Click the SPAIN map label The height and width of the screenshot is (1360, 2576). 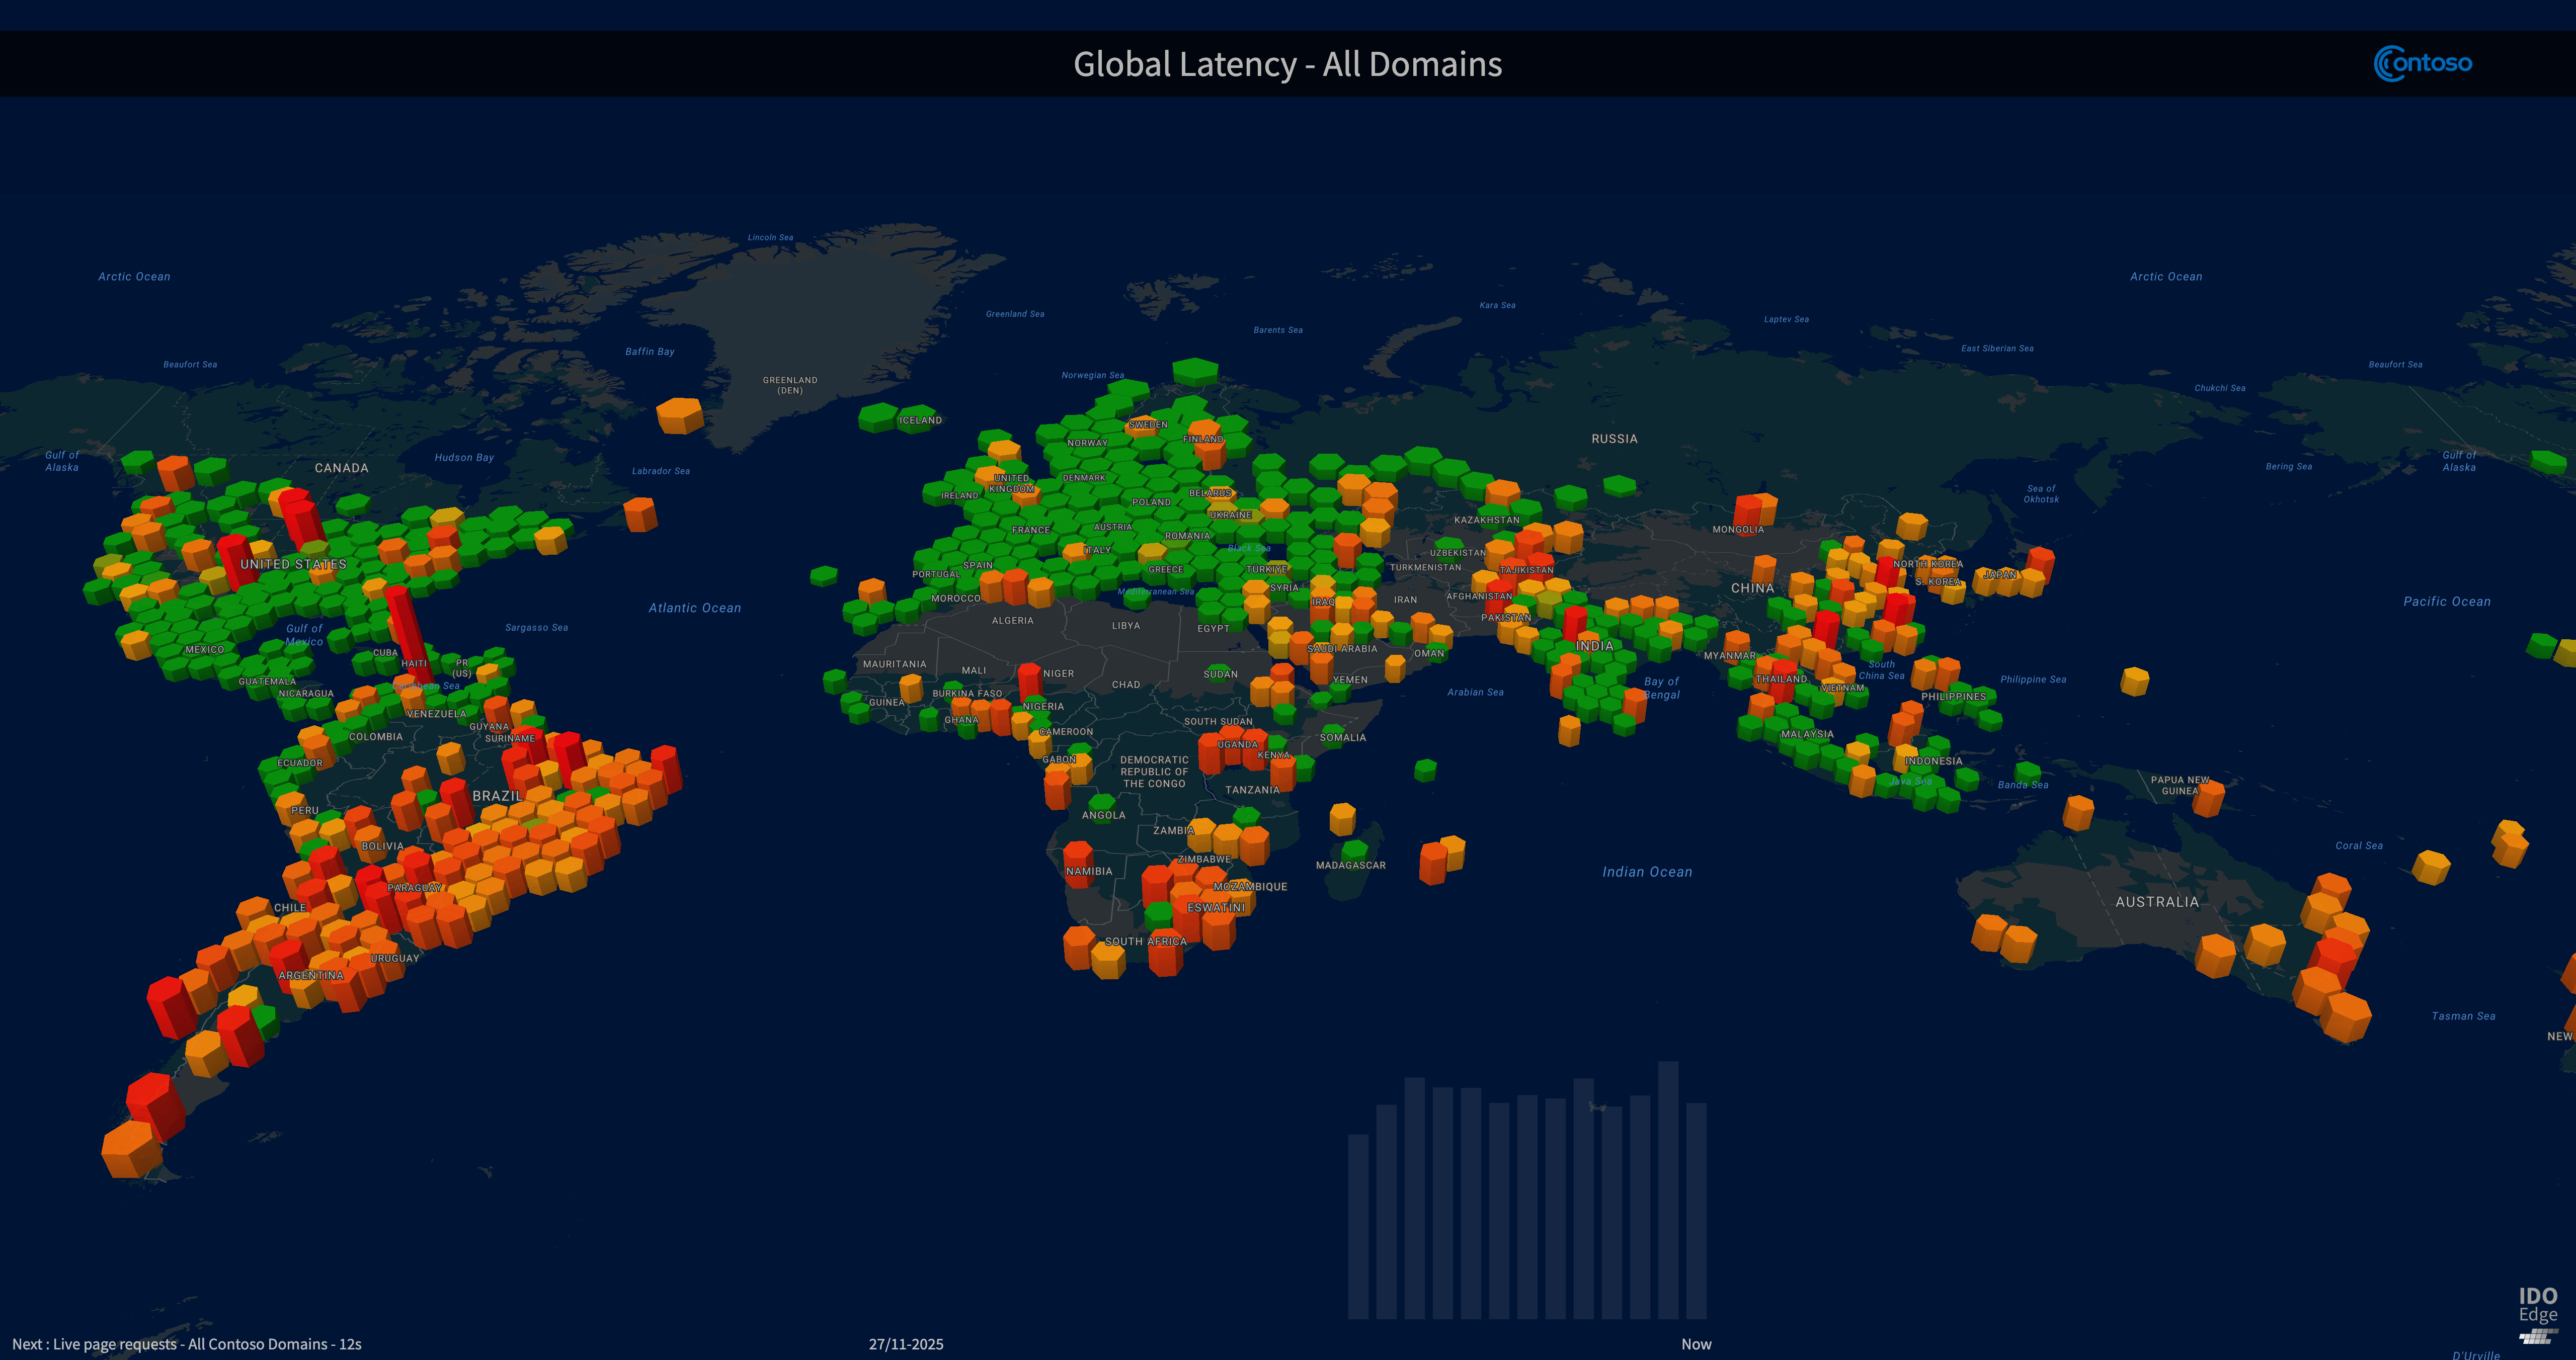(x=978, y=566)
